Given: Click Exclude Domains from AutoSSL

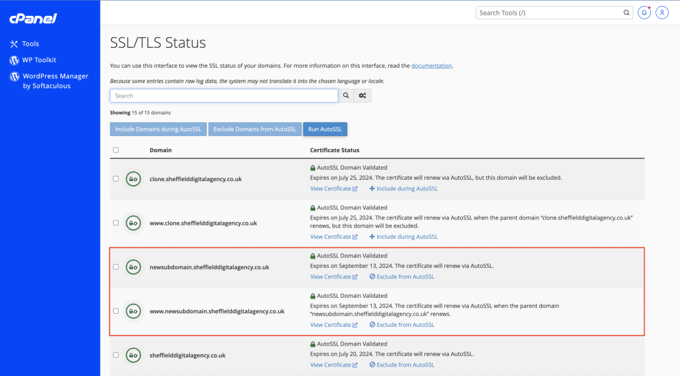Looking at the screenshot, I should coord(254,129).
